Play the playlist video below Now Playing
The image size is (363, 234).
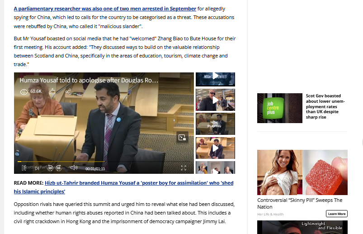[x=215, y=148]
